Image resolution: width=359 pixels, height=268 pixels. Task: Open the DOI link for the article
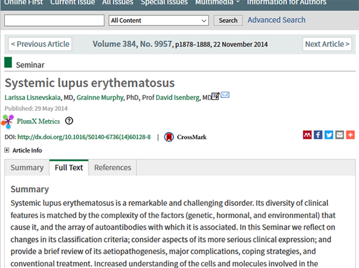pos(84,137)
